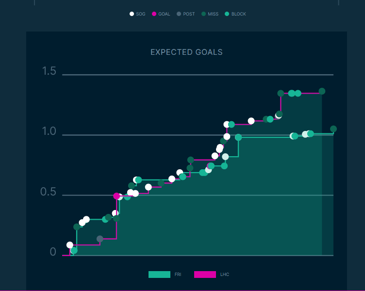Click the dark green MISS legend dot
This screenshot has width=365, height=291.
coord(203,14)
